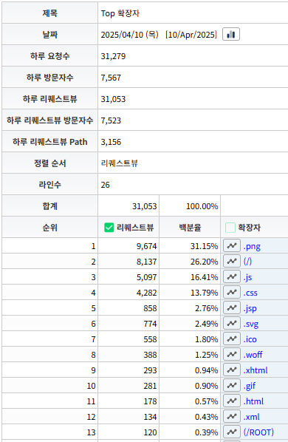288x442 pixels.
Task: View trend graph for .svg extension
Action: (232, 323)
